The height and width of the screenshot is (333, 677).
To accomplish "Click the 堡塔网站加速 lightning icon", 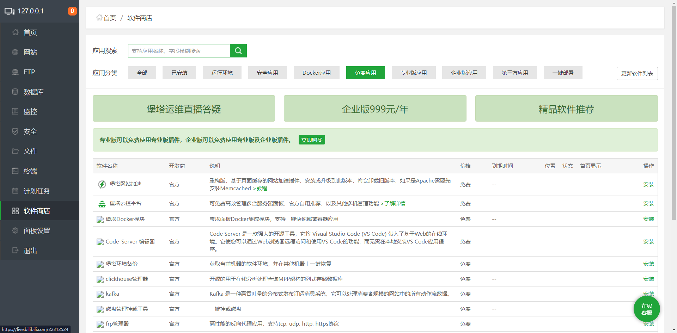I will [102, 184].
